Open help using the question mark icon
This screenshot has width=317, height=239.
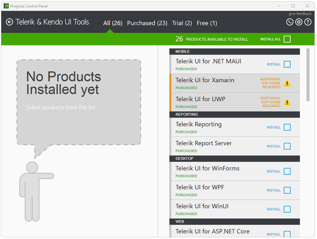point(308,22)
